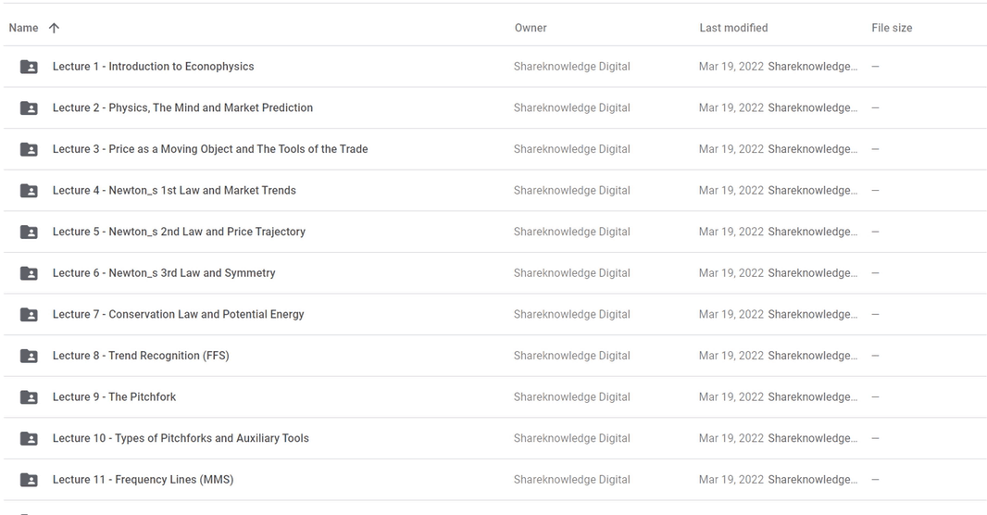Click the Lecture 11 shared folder icon
987x515 pixels.
point(29,480)
